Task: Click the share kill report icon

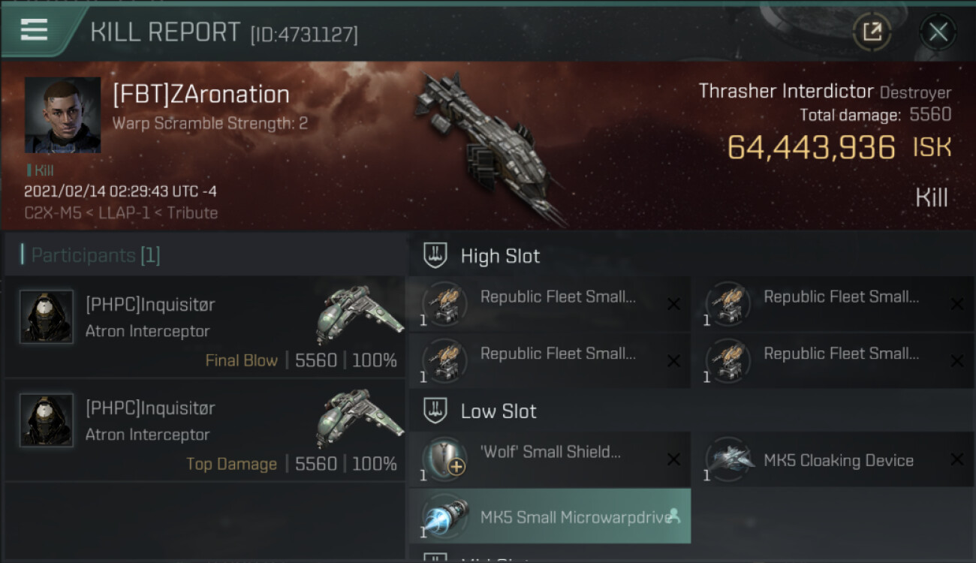Action: [x=872, y=32]
